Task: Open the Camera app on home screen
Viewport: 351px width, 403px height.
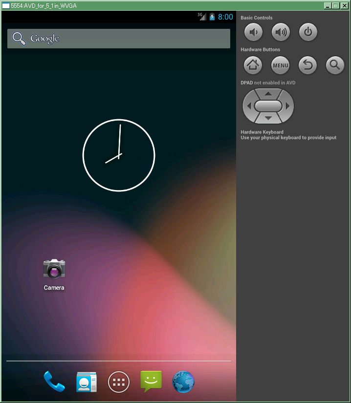Action: click(54, 274)
